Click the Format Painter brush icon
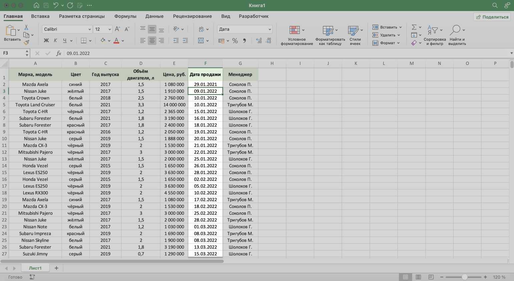Screen dimensions: 514x281 coord(26,42)
